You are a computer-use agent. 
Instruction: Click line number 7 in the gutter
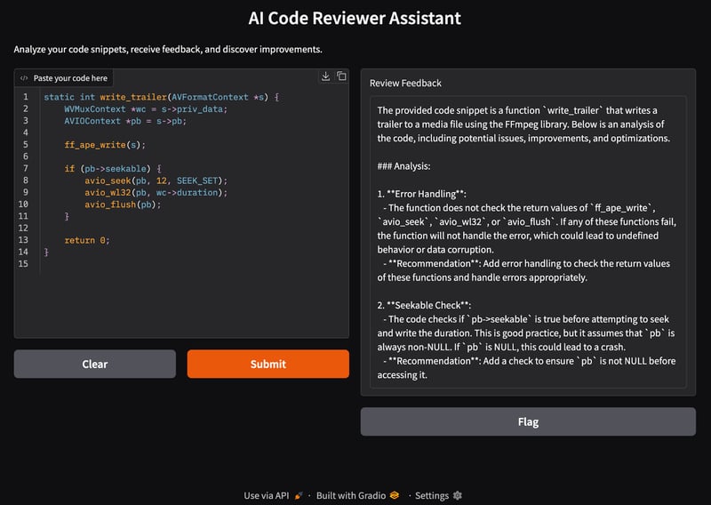click(26, 168)
